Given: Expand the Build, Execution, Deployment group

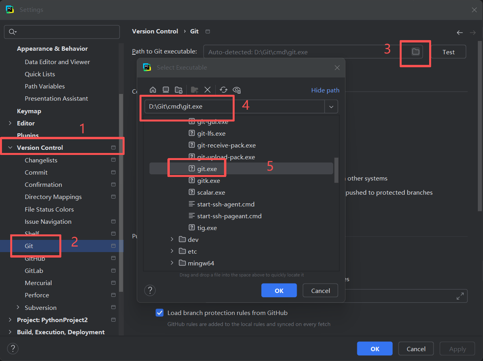Looking at the screenshot, I should [10, 332].
